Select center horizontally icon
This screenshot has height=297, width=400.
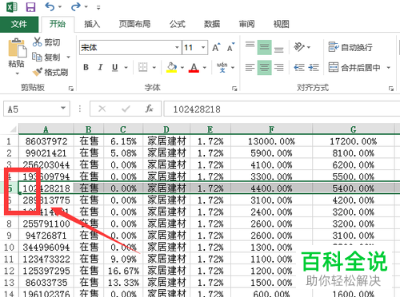(x=264, y=67)
